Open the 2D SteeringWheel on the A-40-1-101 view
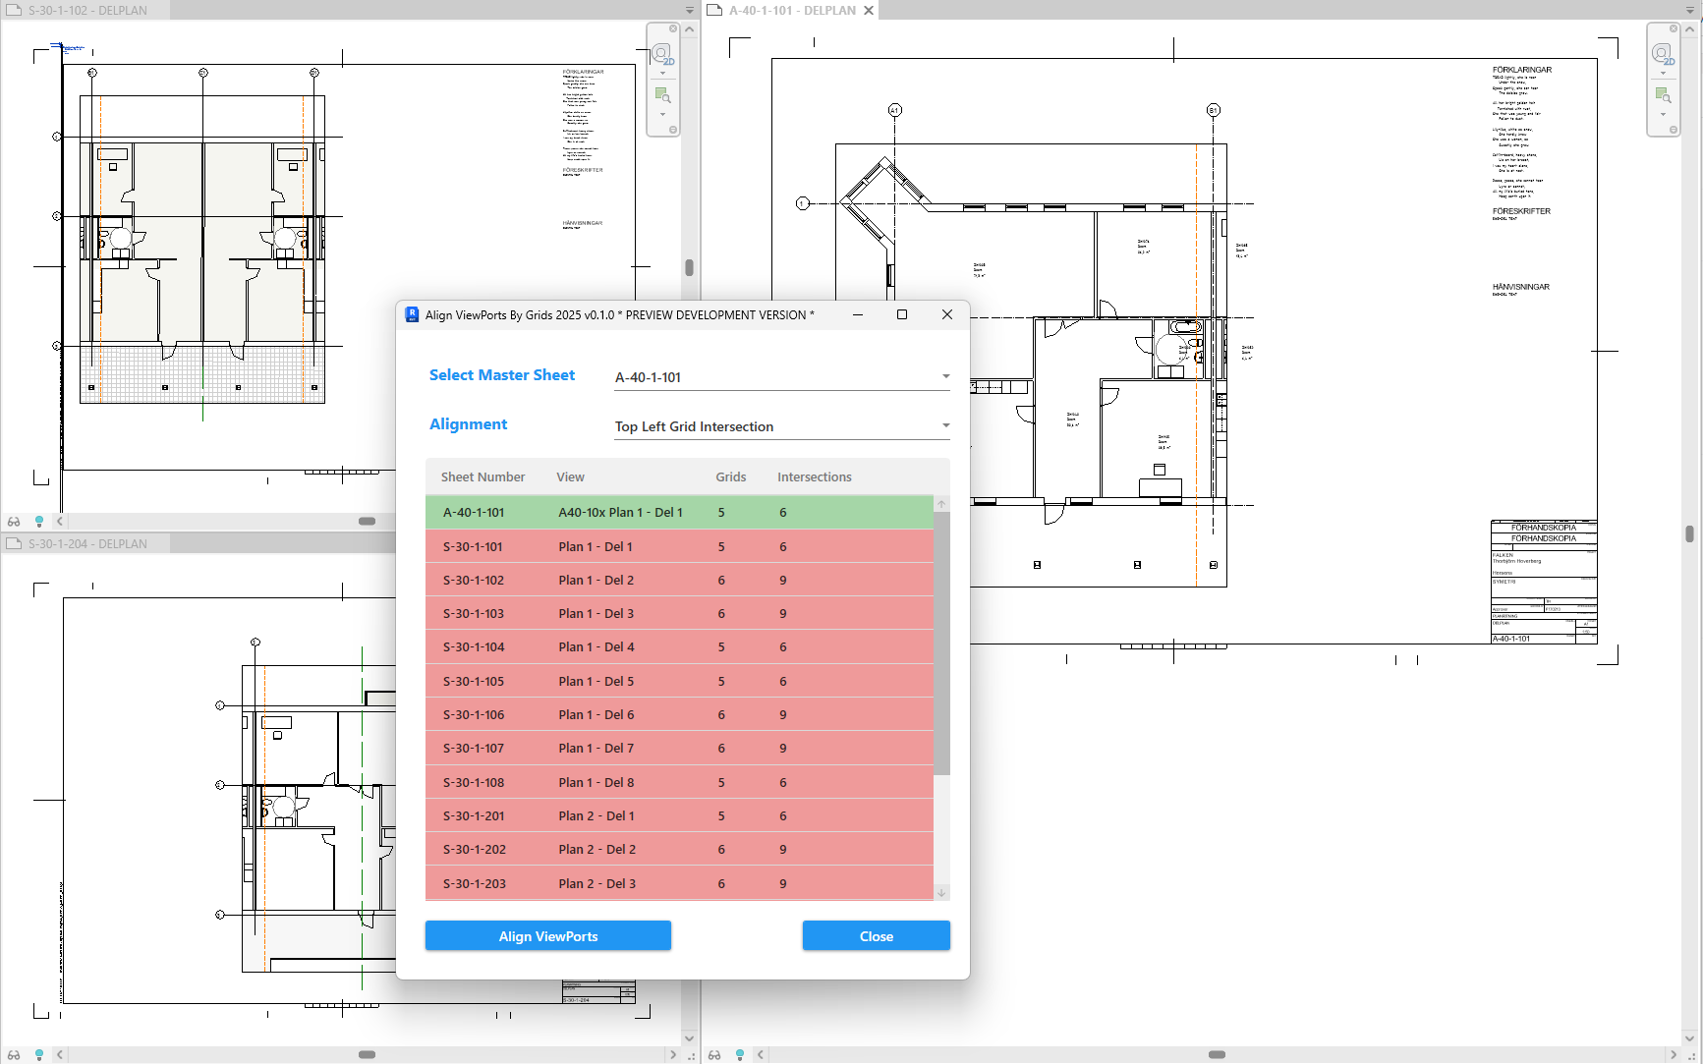 point(1665,55)
